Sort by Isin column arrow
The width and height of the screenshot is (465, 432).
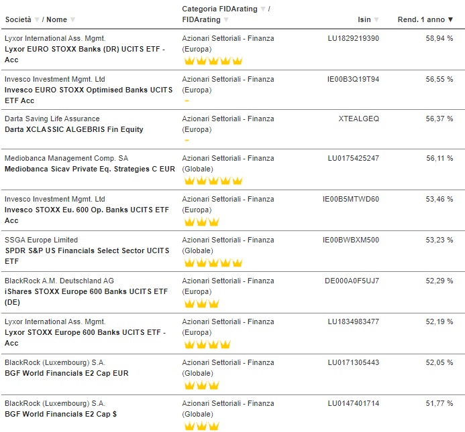click(376, 20)
